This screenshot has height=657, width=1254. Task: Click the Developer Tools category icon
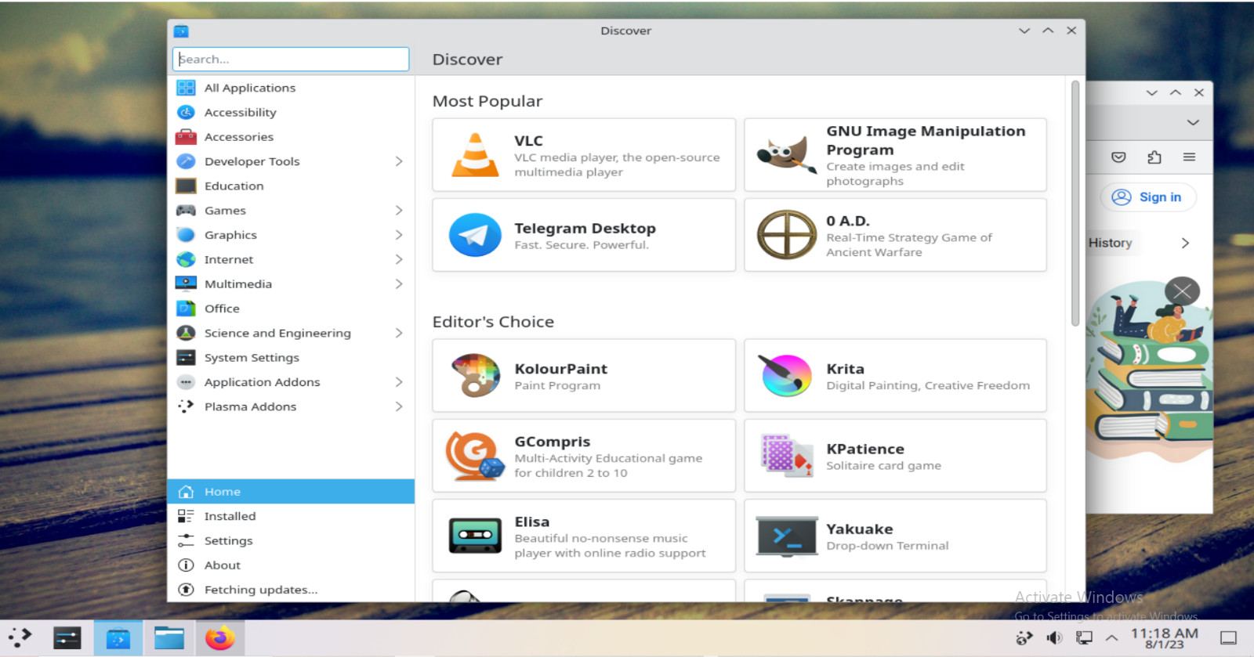[186, 161]
